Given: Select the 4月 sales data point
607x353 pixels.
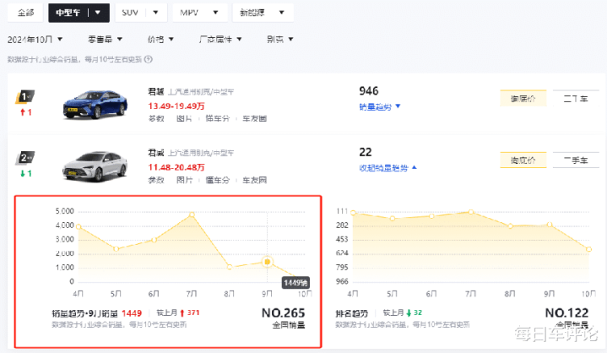Looking at the screenshot, I should point(79,227).
